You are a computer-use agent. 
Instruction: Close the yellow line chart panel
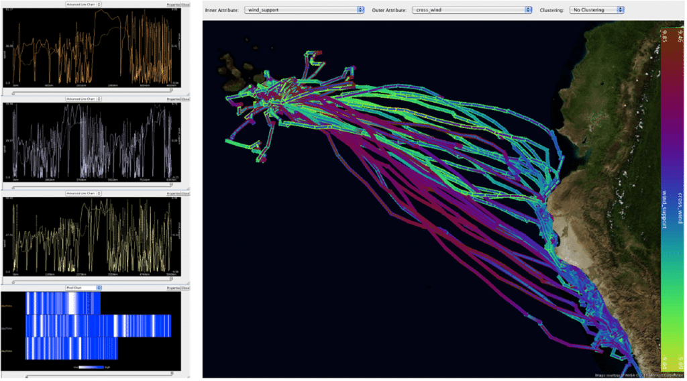pos(185,194)
